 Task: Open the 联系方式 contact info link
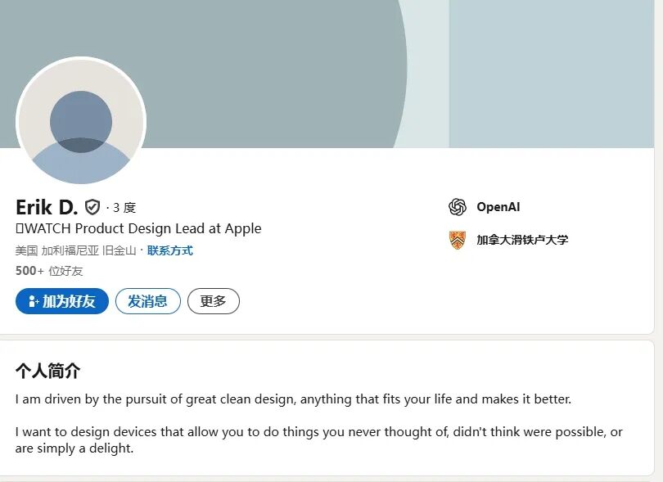tap(170, 250)
